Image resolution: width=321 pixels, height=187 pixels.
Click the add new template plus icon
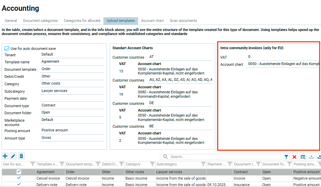tap(5, 156)
